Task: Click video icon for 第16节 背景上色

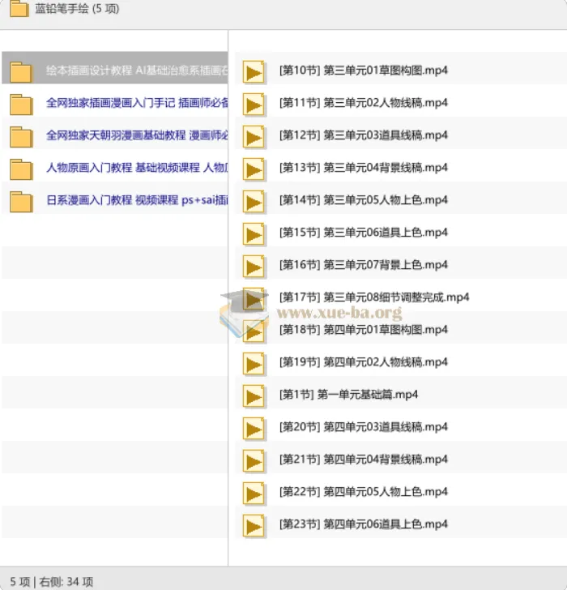Action: [254, 267]
